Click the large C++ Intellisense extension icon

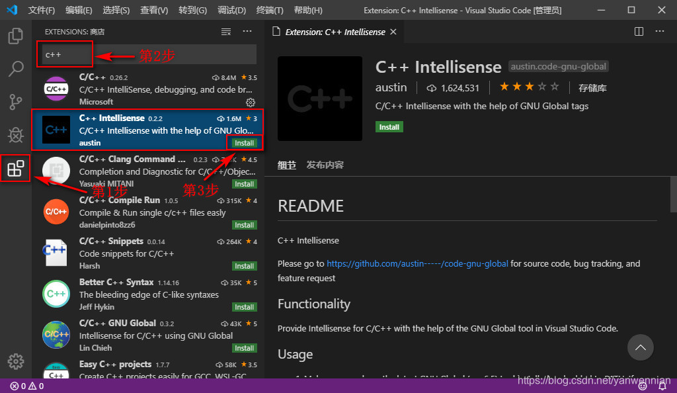point(320,99)
